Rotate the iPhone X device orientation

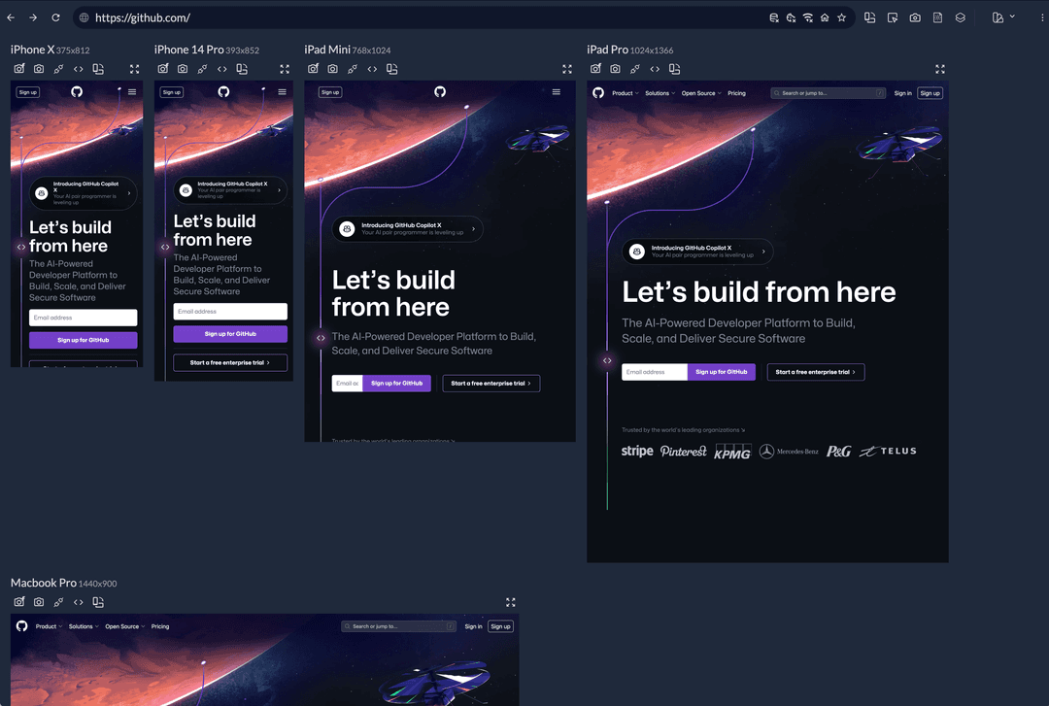(58, 69)
